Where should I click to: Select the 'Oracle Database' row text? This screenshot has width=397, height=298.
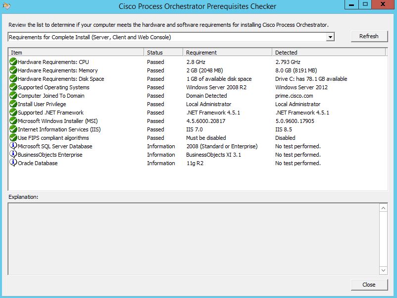coord(38,163)
